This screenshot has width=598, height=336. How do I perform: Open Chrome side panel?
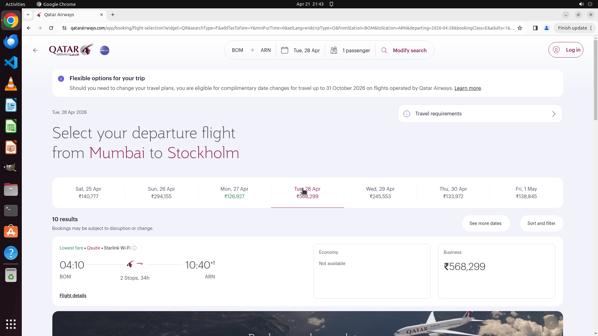(535, 28)
